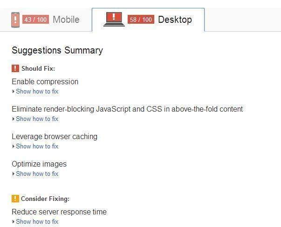Expand how to fix server response time
281x227 pixels.
[x=37, y=222]
